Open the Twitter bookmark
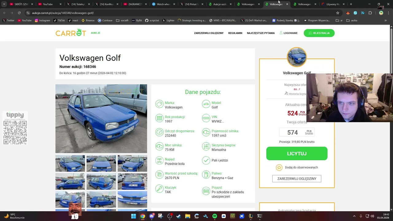 click(8, 20)
